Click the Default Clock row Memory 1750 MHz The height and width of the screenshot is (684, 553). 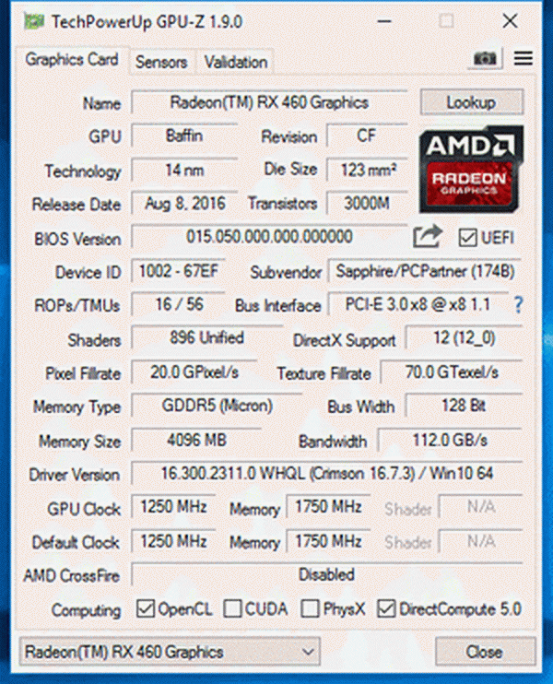[x=328, y=542]
